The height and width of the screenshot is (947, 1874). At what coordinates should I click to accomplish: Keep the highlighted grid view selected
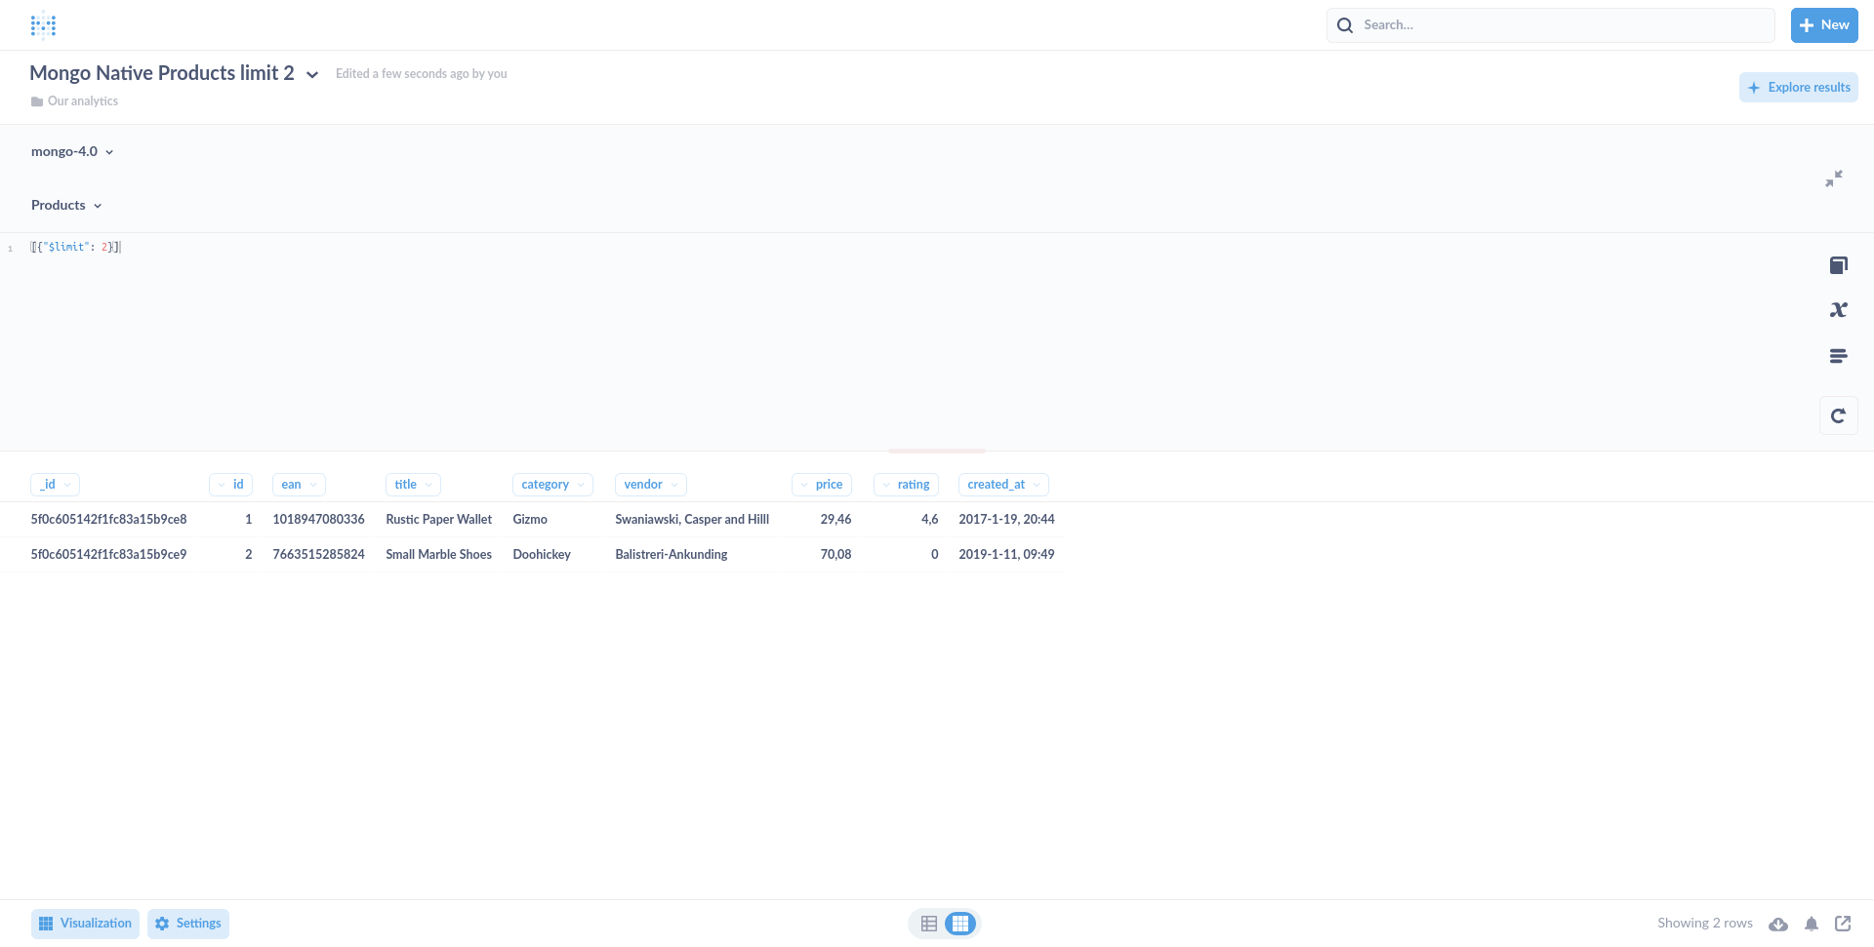pos(960,923)
